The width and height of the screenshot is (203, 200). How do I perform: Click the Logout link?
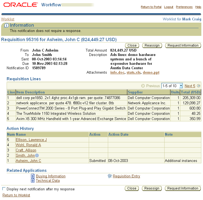click(168, 7)
